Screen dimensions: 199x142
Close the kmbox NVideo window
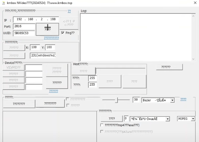point(195,3)
